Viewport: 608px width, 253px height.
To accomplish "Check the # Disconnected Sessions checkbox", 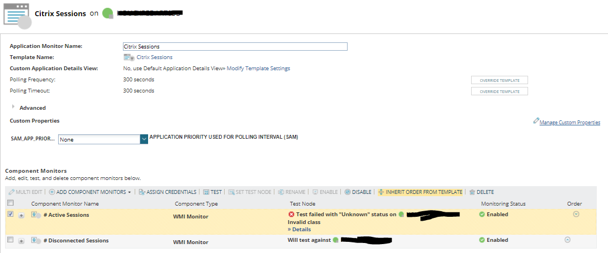I will (11, 240).
